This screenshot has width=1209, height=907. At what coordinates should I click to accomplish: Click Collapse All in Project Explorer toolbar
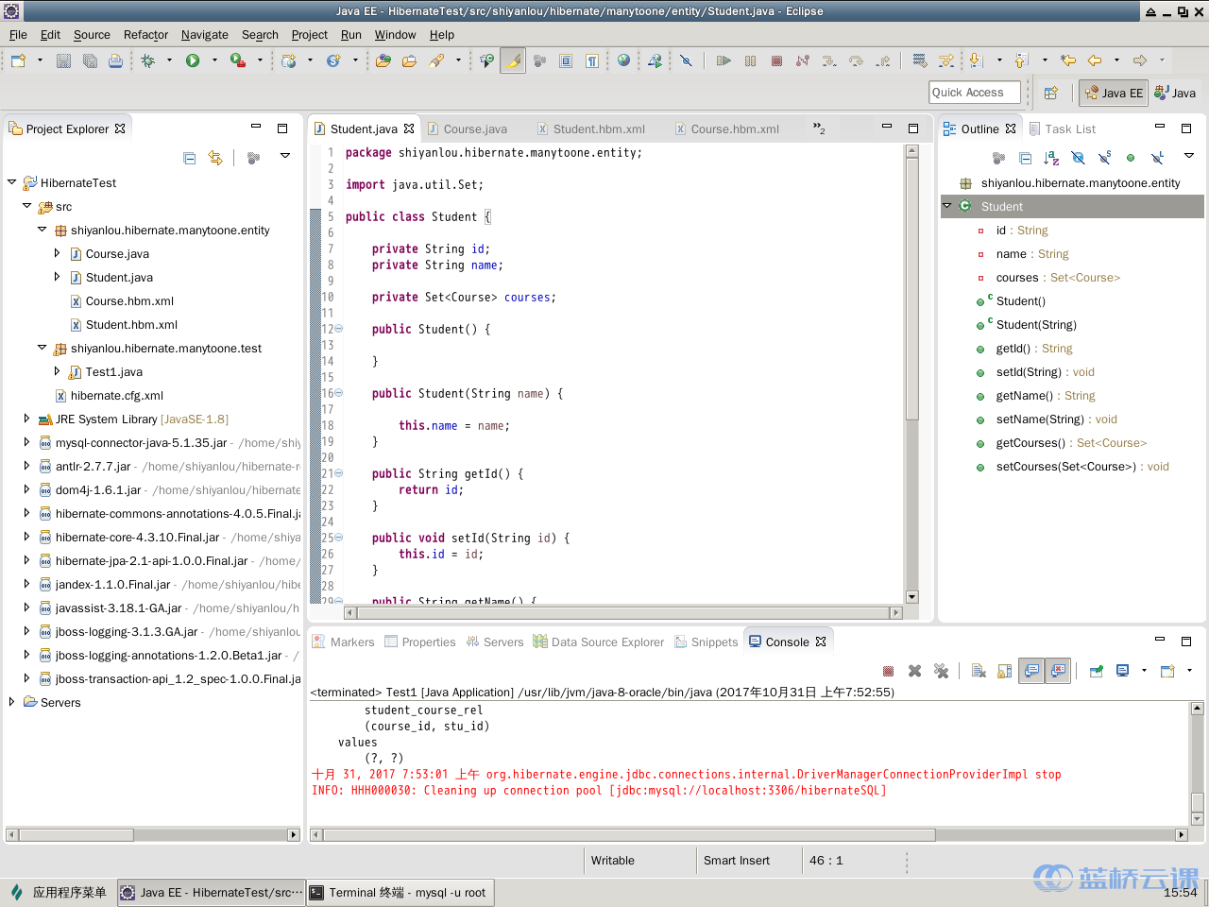[x=190, y=158]
